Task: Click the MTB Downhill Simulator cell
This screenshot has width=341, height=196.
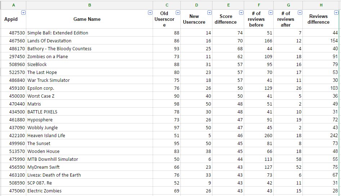Action: click(x=89, y=159)
